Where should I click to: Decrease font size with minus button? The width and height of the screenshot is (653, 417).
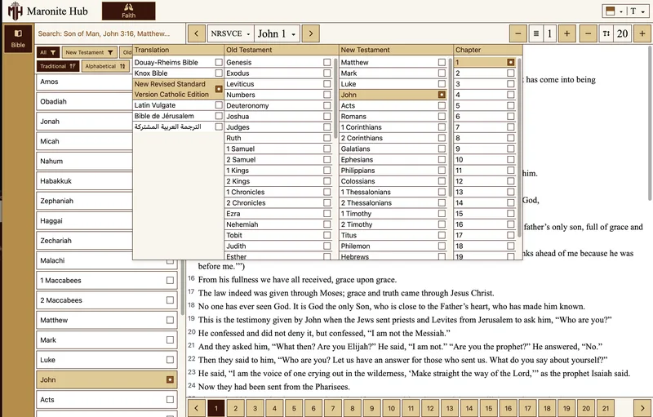(588, 33)
